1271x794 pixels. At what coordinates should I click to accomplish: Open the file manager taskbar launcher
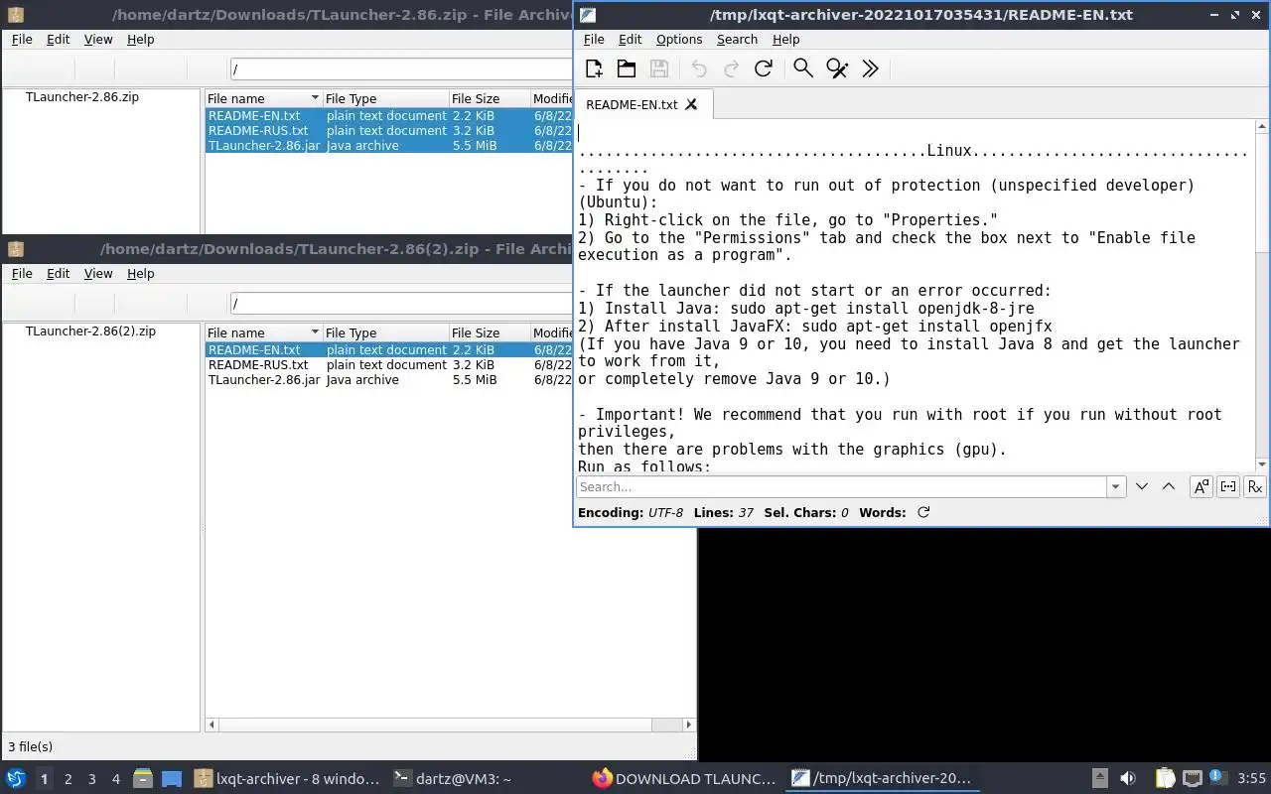[142, 778]
